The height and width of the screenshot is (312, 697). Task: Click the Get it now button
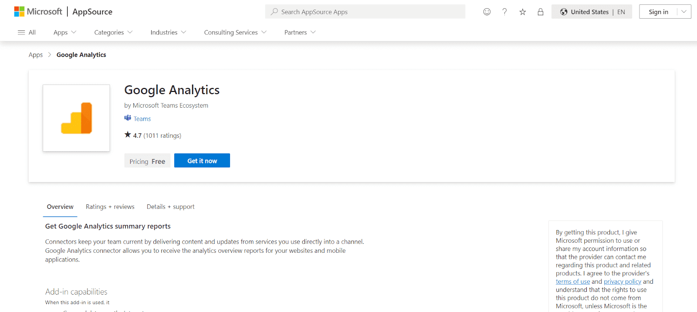(x=202, y=160)
